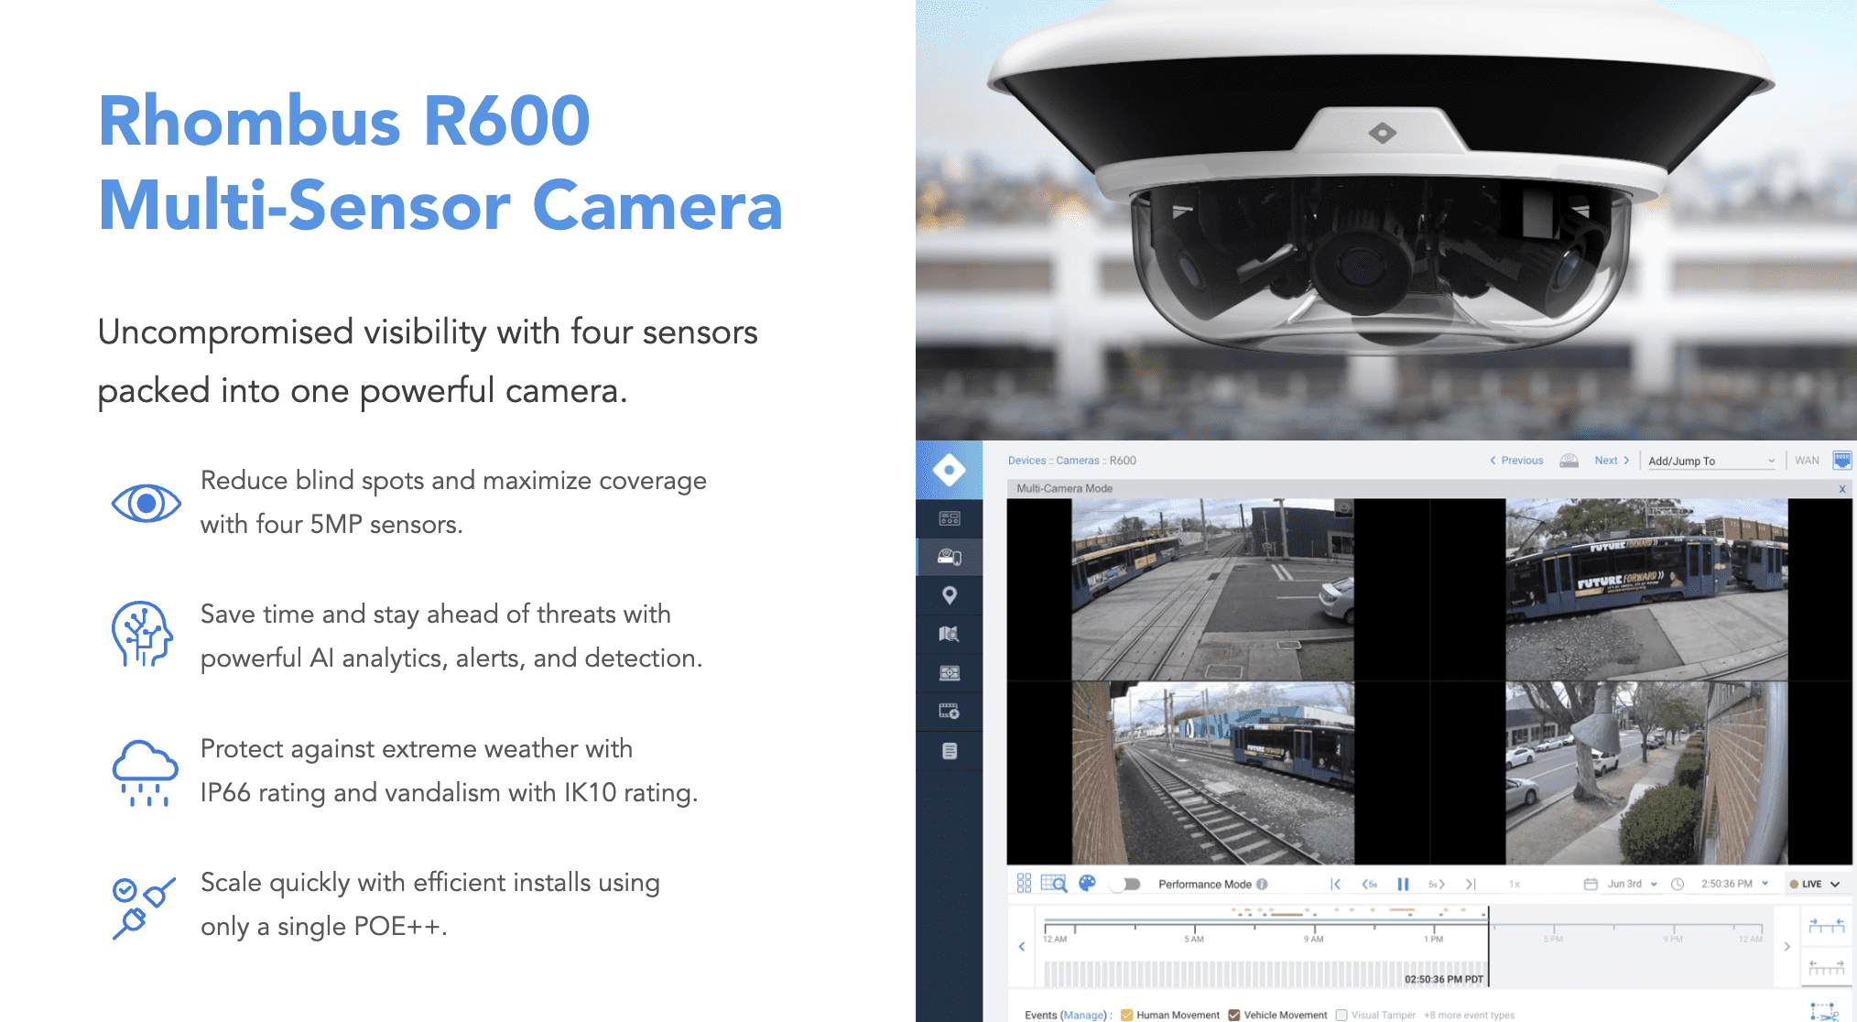Viewport: 1857px width, 1022px height.
Task: Show the +8 more event types
Action: (1469, 1015)
